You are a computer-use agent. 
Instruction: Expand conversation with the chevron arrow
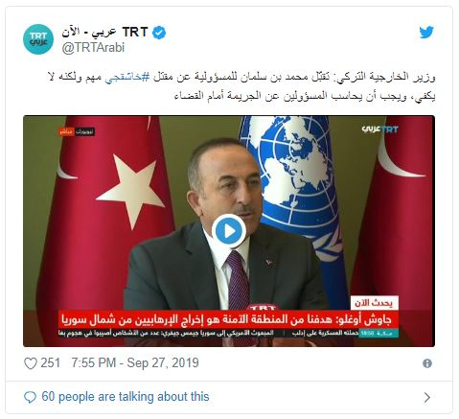coord(427,397)
